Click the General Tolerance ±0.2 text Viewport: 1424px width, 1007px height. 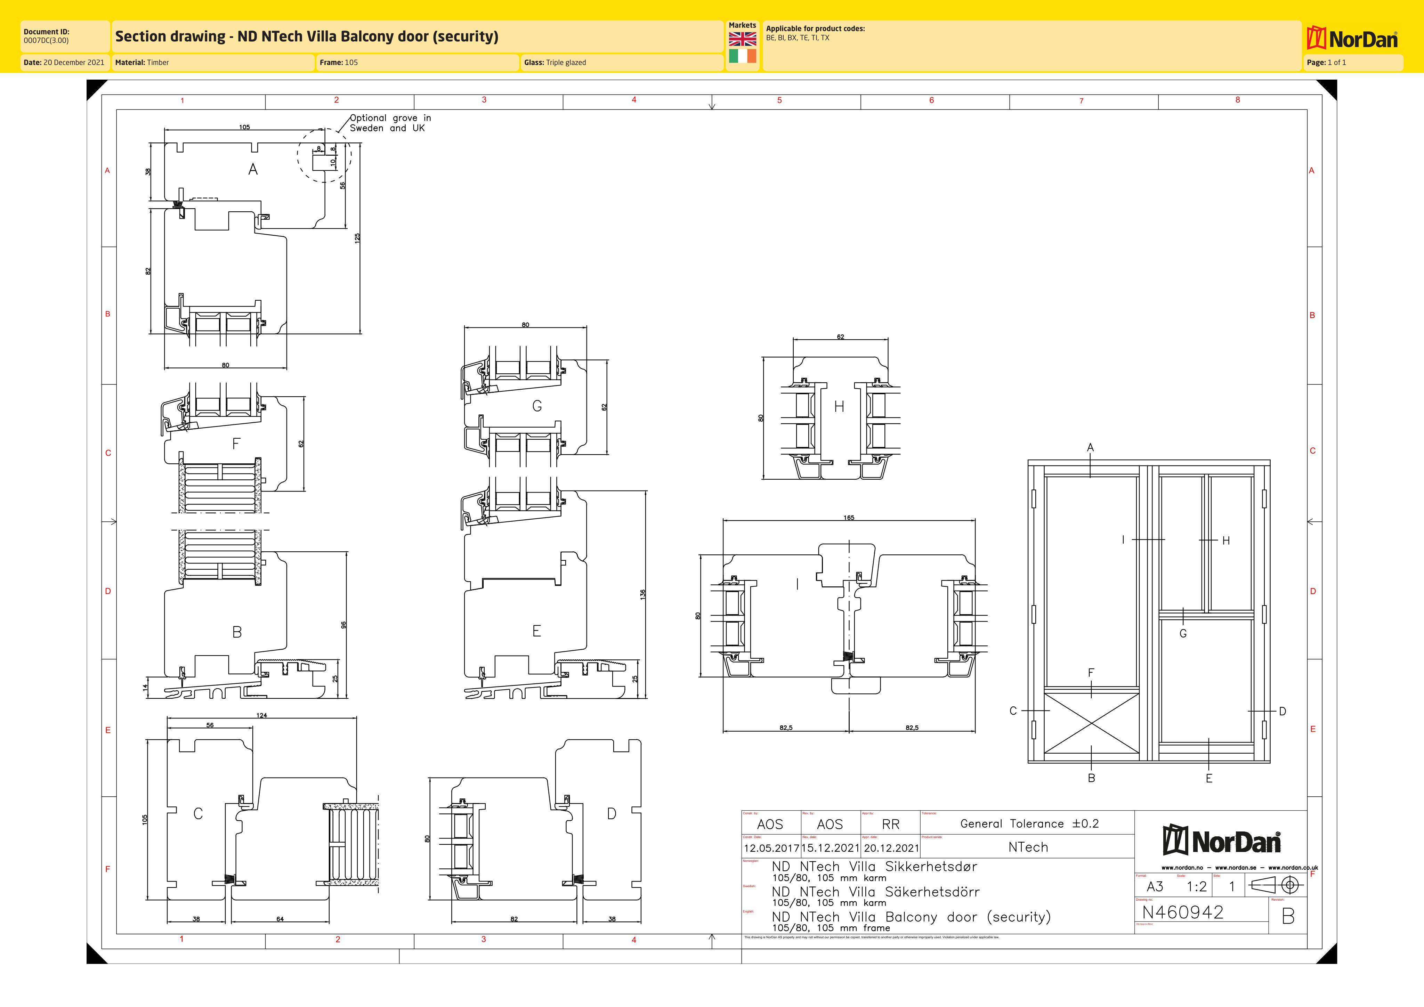(1029, 823)
